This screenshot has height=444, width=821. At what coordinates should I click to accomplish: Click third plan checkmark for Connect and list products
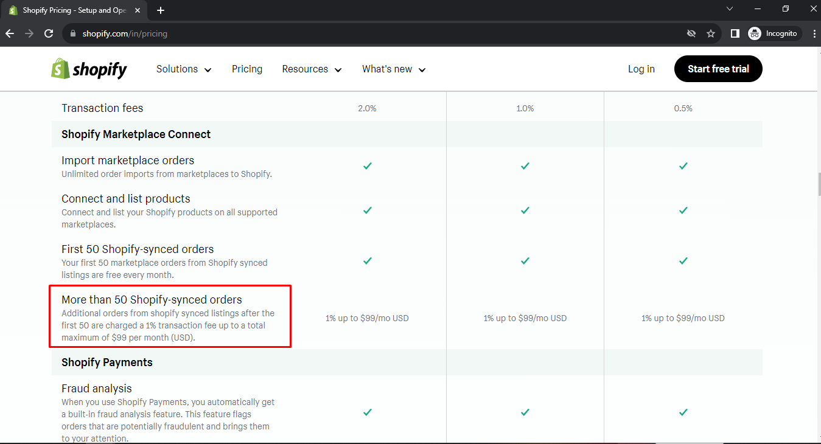click(x=683, y=210)
